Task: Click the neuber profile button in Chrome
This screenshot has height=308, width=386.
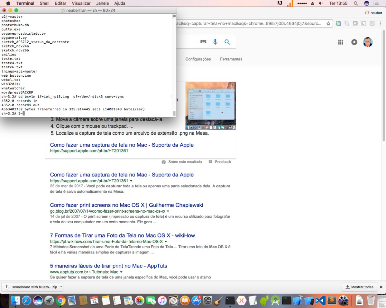Action: [373, 13]
